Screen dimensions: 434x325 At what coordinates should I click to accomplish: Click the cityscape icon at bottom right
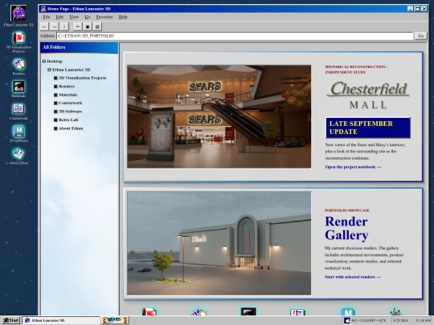[x=397, y=311]
